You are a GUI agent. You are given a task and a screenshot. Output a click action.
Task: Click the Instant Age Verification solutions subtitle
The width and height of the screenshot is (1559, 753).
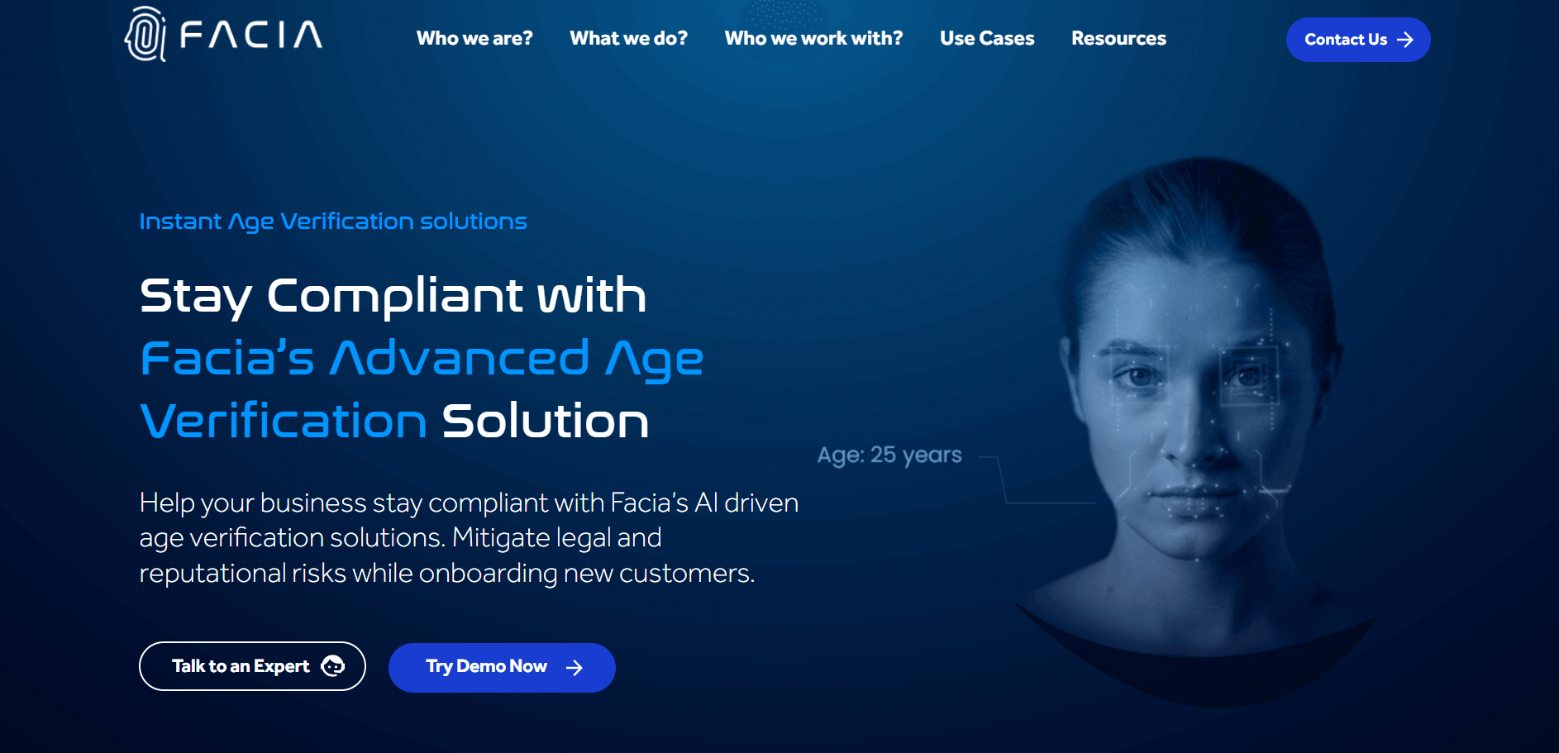333,222
